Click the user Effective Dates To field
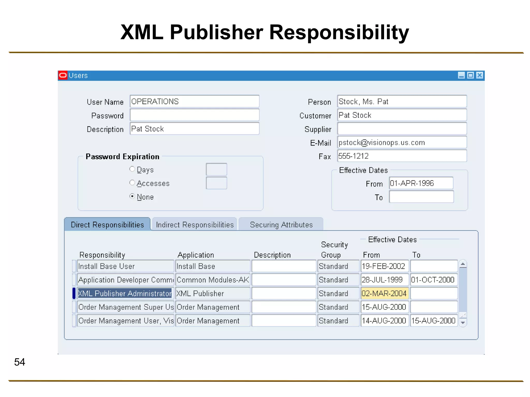 click(421, 197)
